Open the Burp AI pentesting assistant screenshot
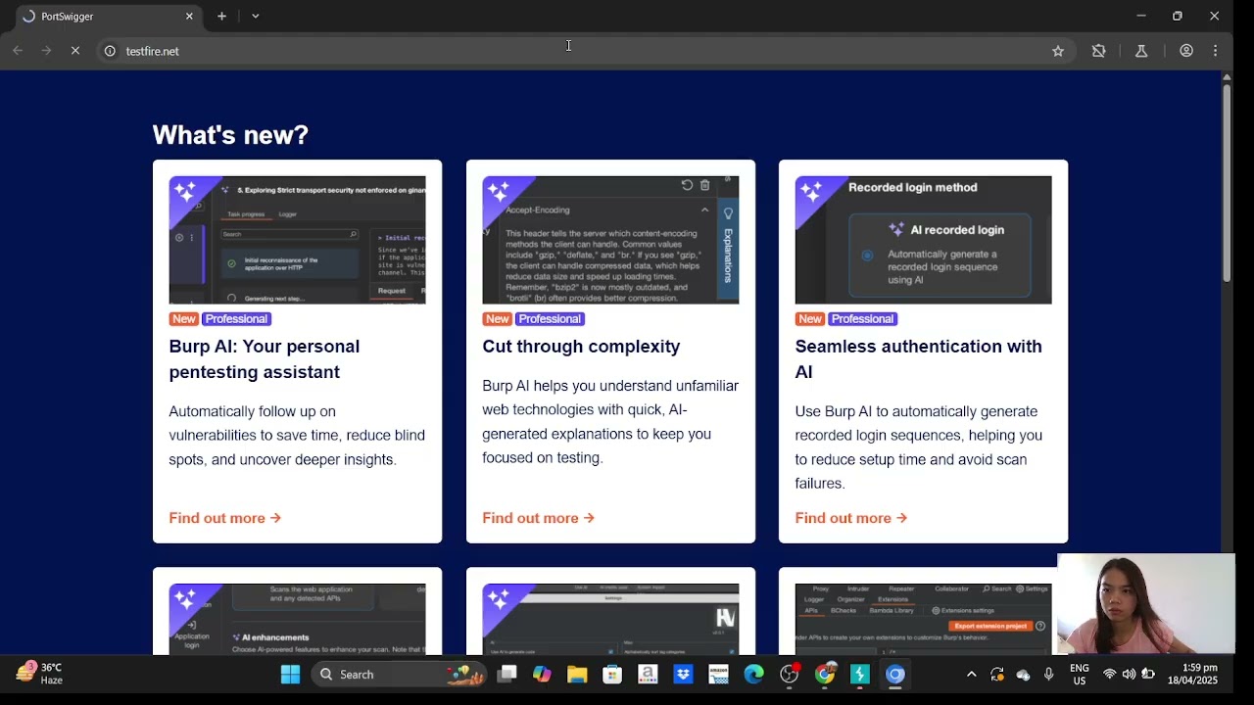Screen dimensions: 1254x705 [x=297, y=240]
